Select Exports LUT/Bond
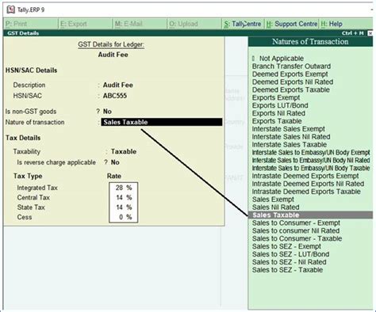The width and height of the screenshot is (376, 312). tap(280, 105)
